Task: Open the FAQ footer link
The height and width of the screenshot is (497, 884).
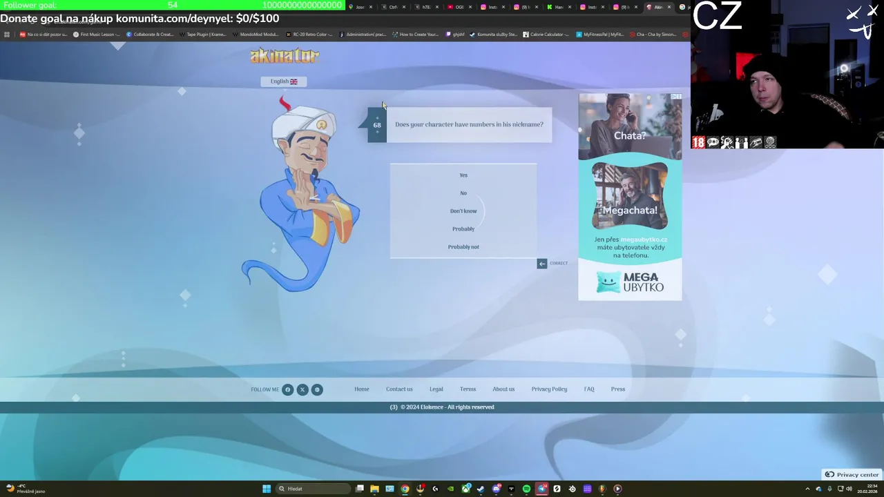Action: point(589,389)
